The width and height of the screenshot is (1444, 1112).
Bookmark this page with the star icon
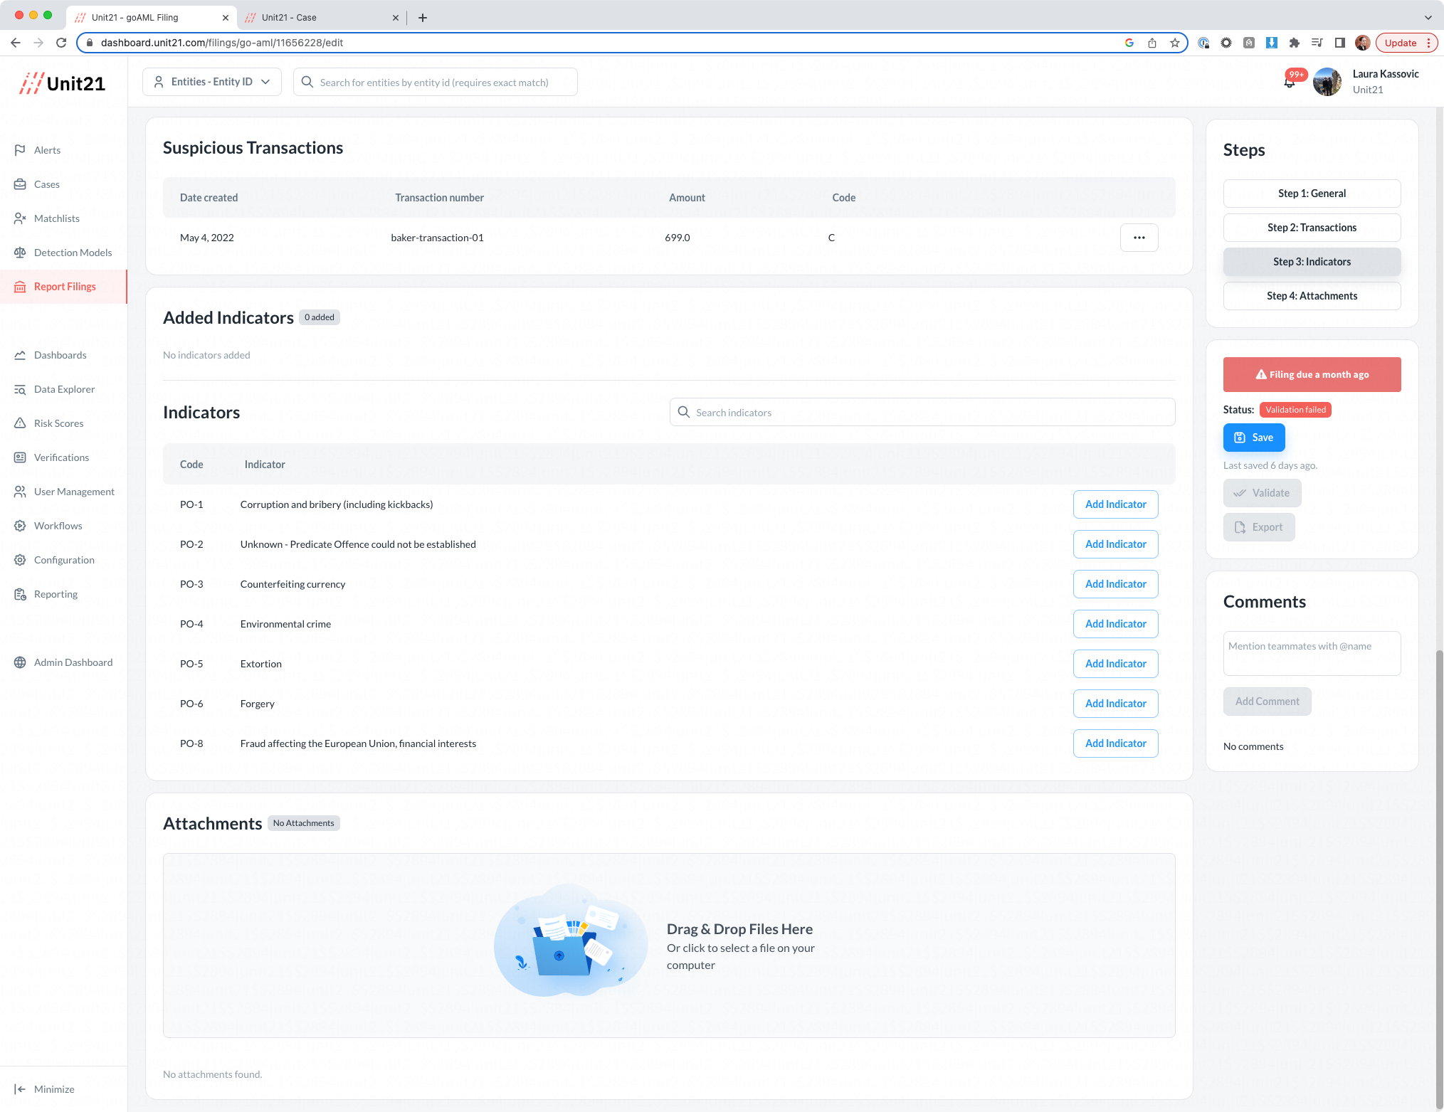(x=1174, y=43)
